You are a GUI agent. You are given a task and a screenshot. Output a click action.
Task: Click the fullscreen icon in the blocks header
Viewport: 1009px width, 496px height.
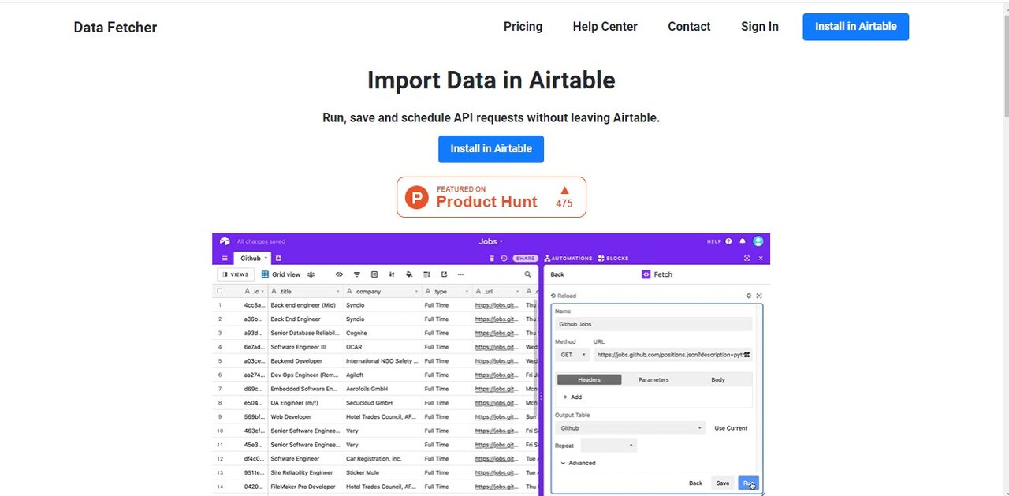click(x=747, y=258)
